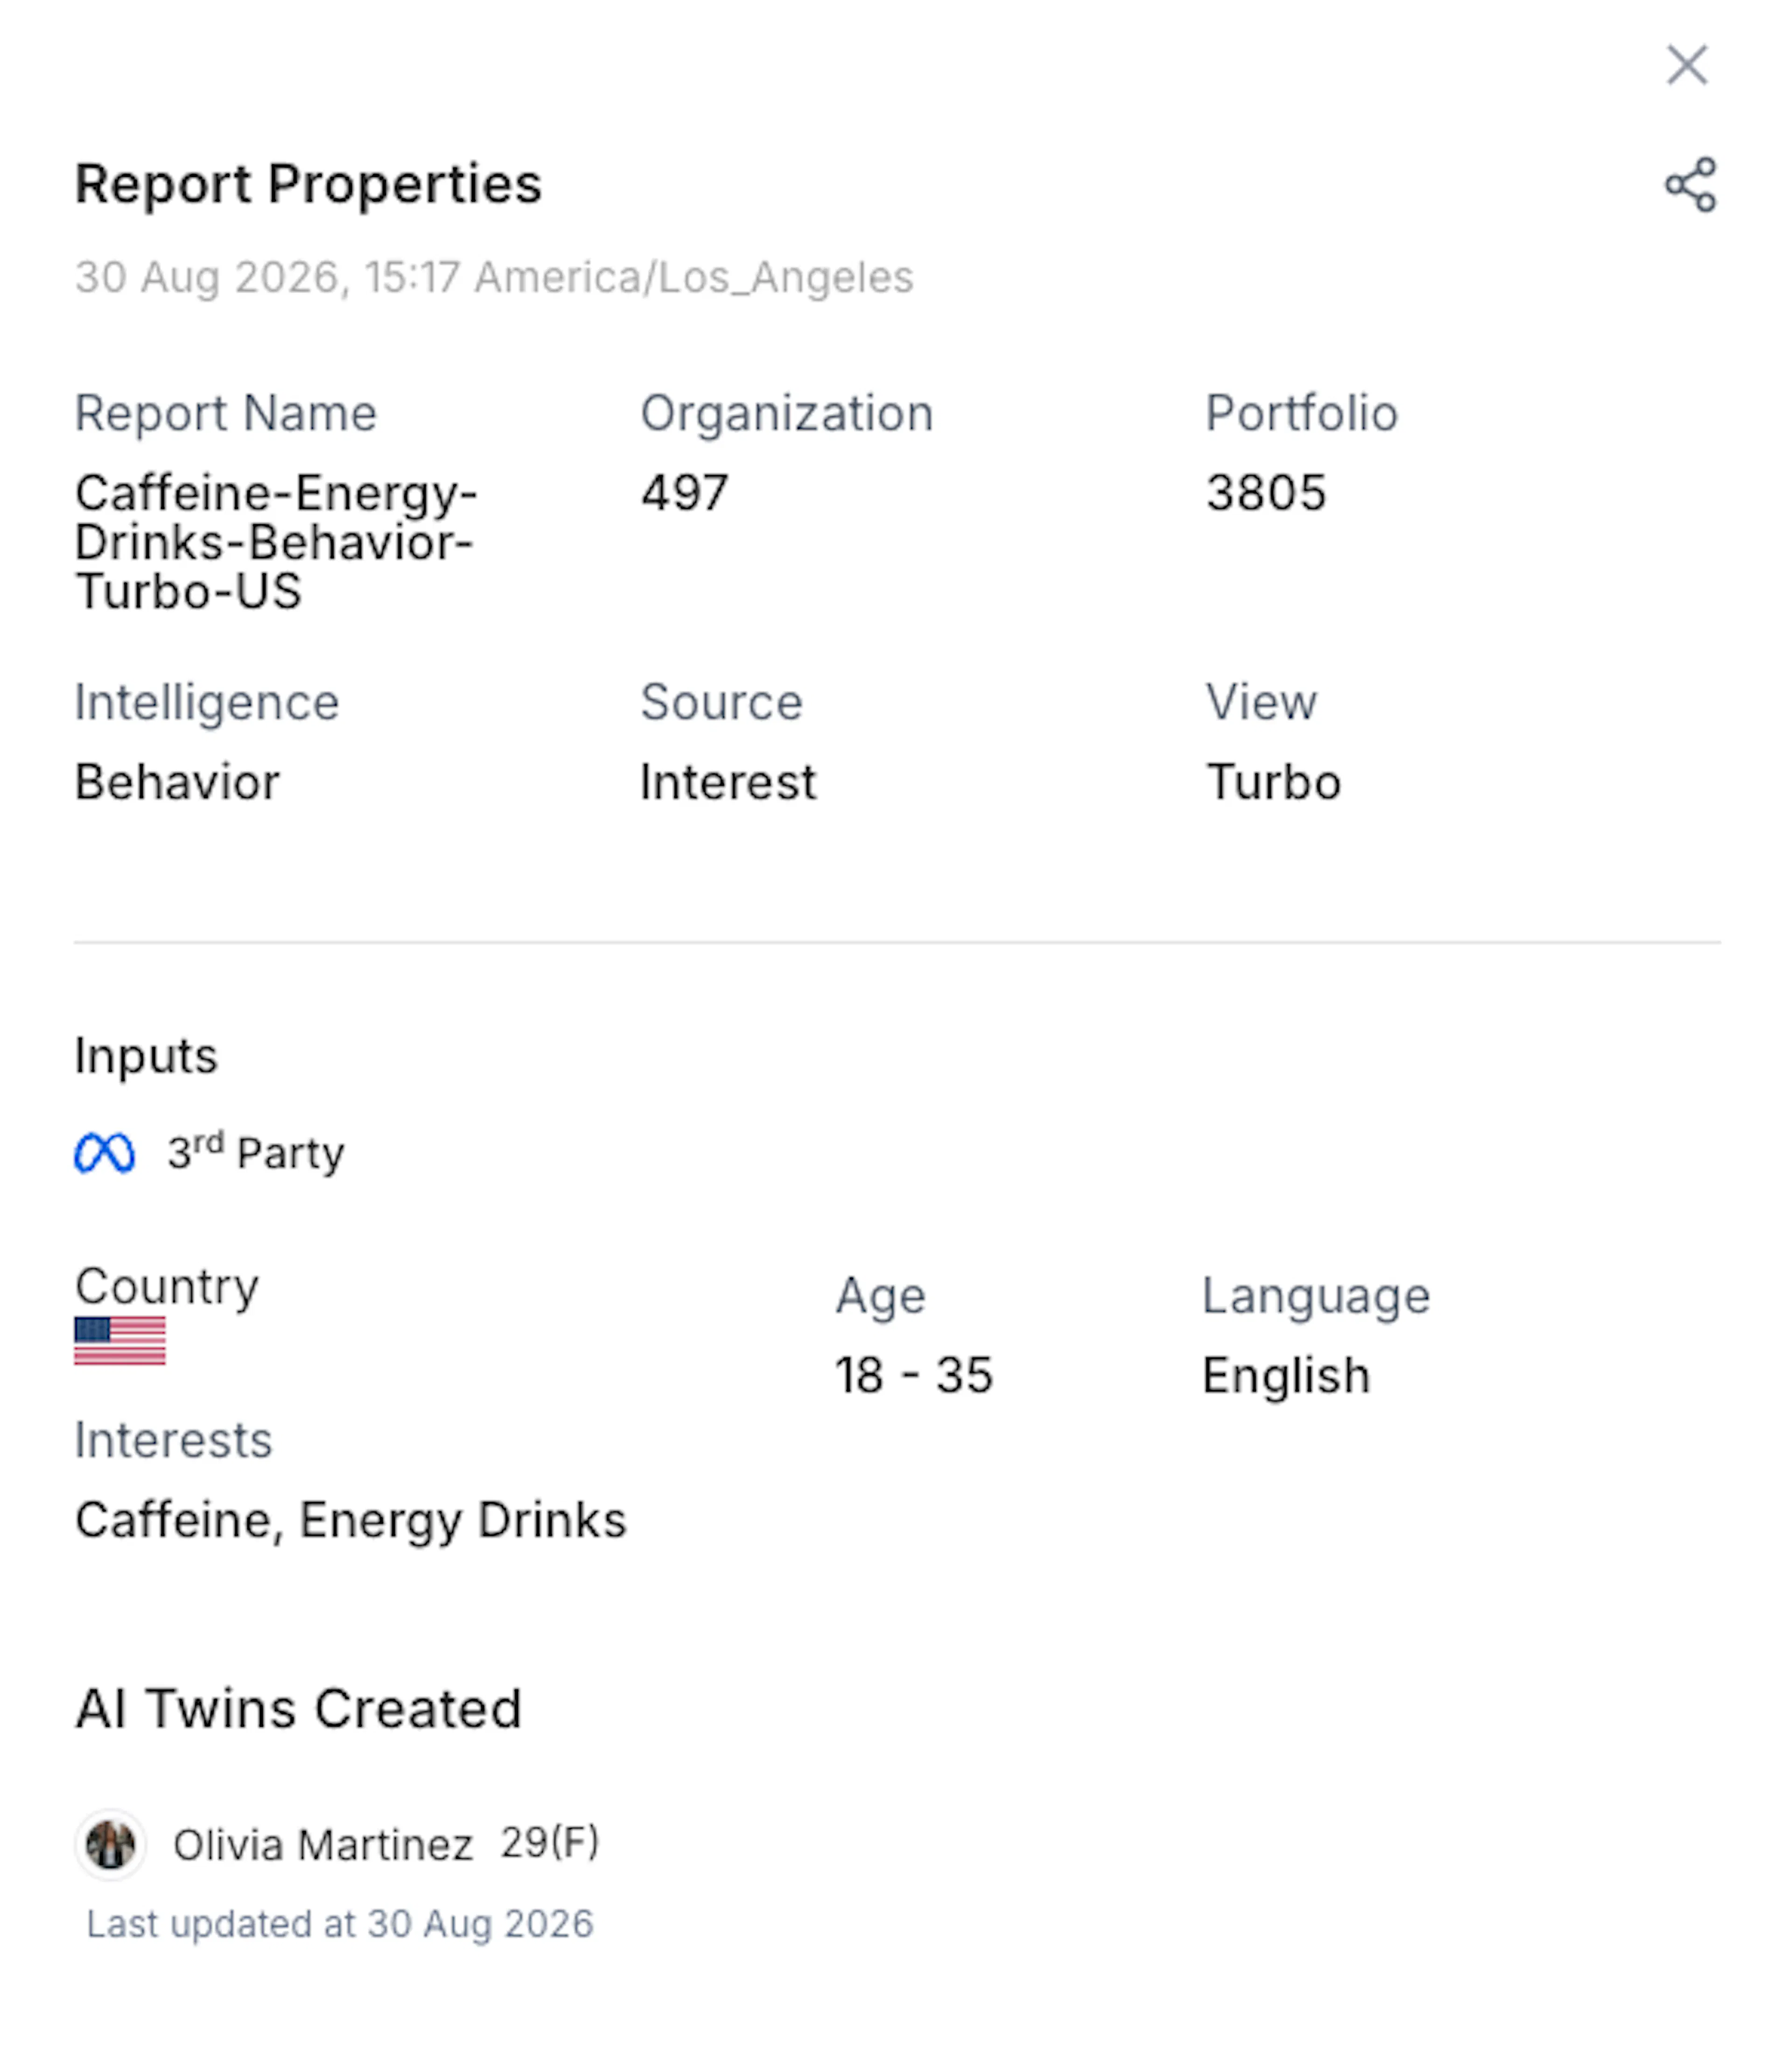The height and width of the screenshot is (2054, 1792).
Task: Click the AI Twins Created heading
Action: pyautogui.click(x=299, y=1708)
